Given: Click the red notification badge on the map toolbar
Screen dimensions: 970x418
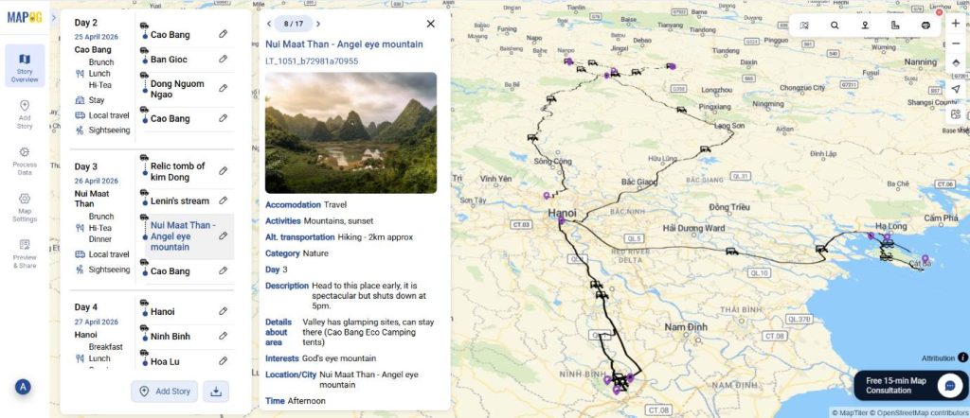Looking at the screenshot, I should coord(939,12).
